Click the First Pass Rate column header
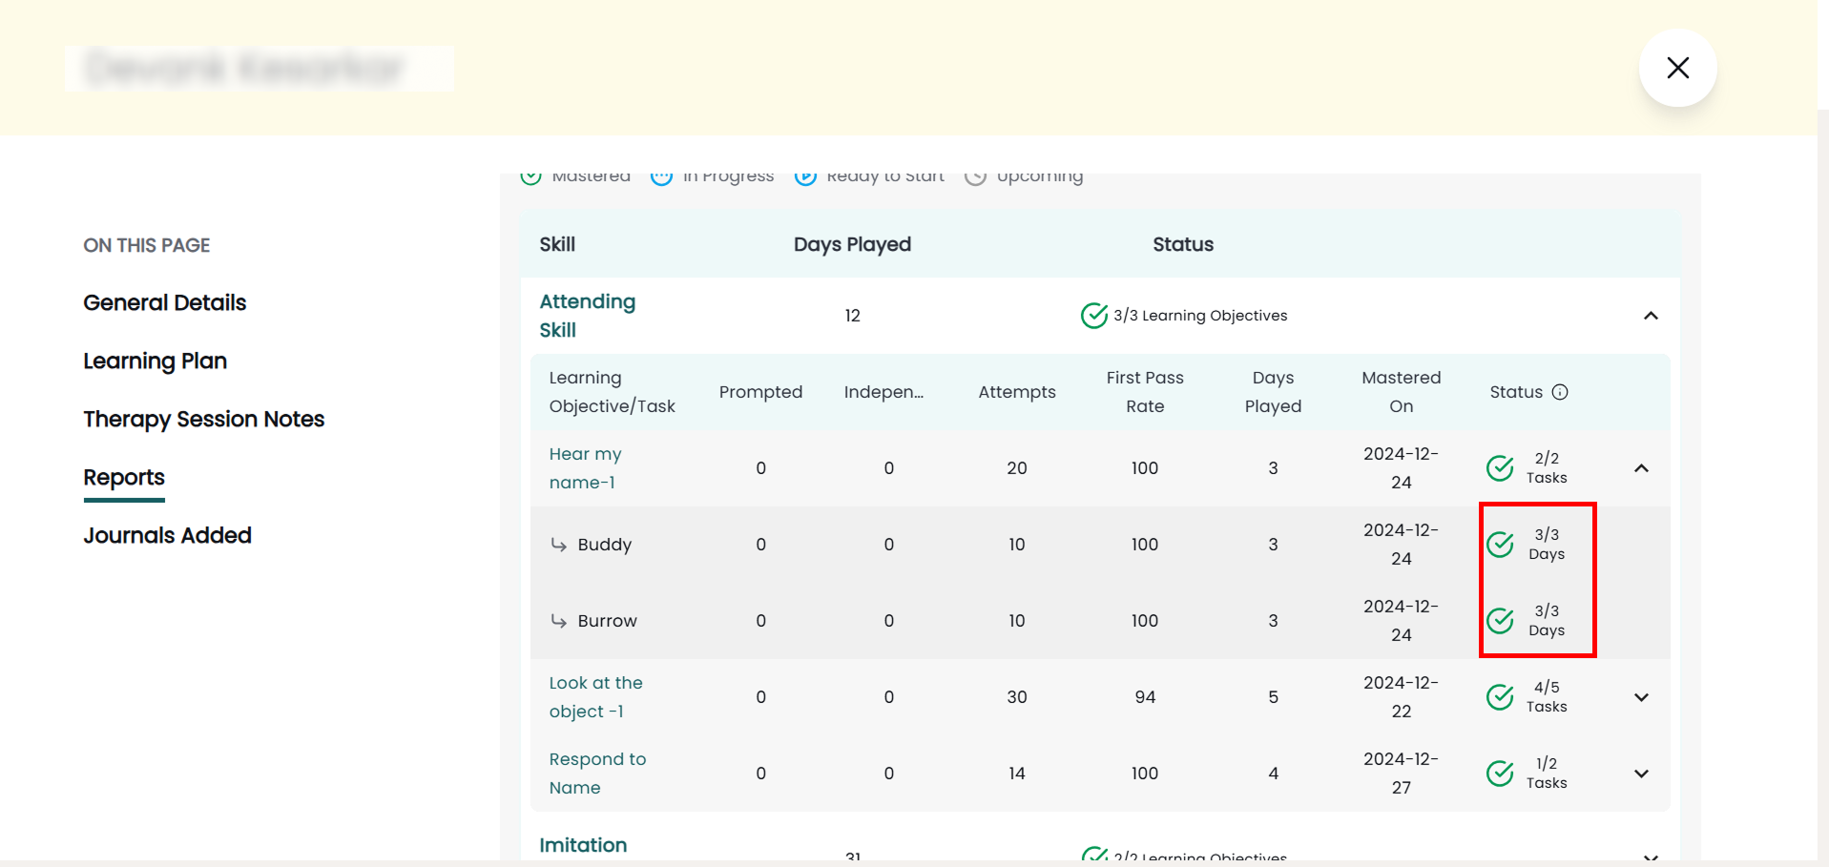Image resolution: width=1829 pixels, height=867 pixels. point(1145,392)
